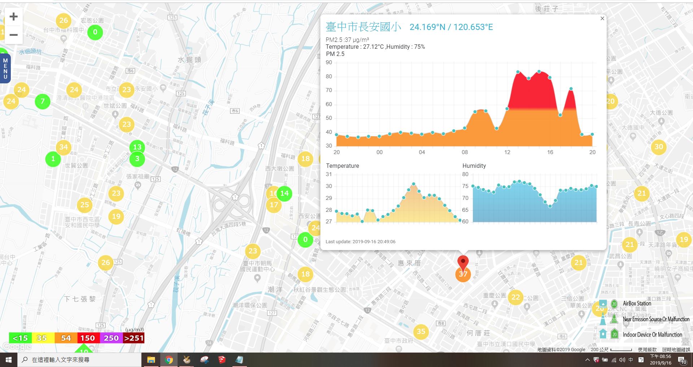693x367 pixels.
Task: Toggle the 中 input method indicator
Action: (x=631, y=360)
